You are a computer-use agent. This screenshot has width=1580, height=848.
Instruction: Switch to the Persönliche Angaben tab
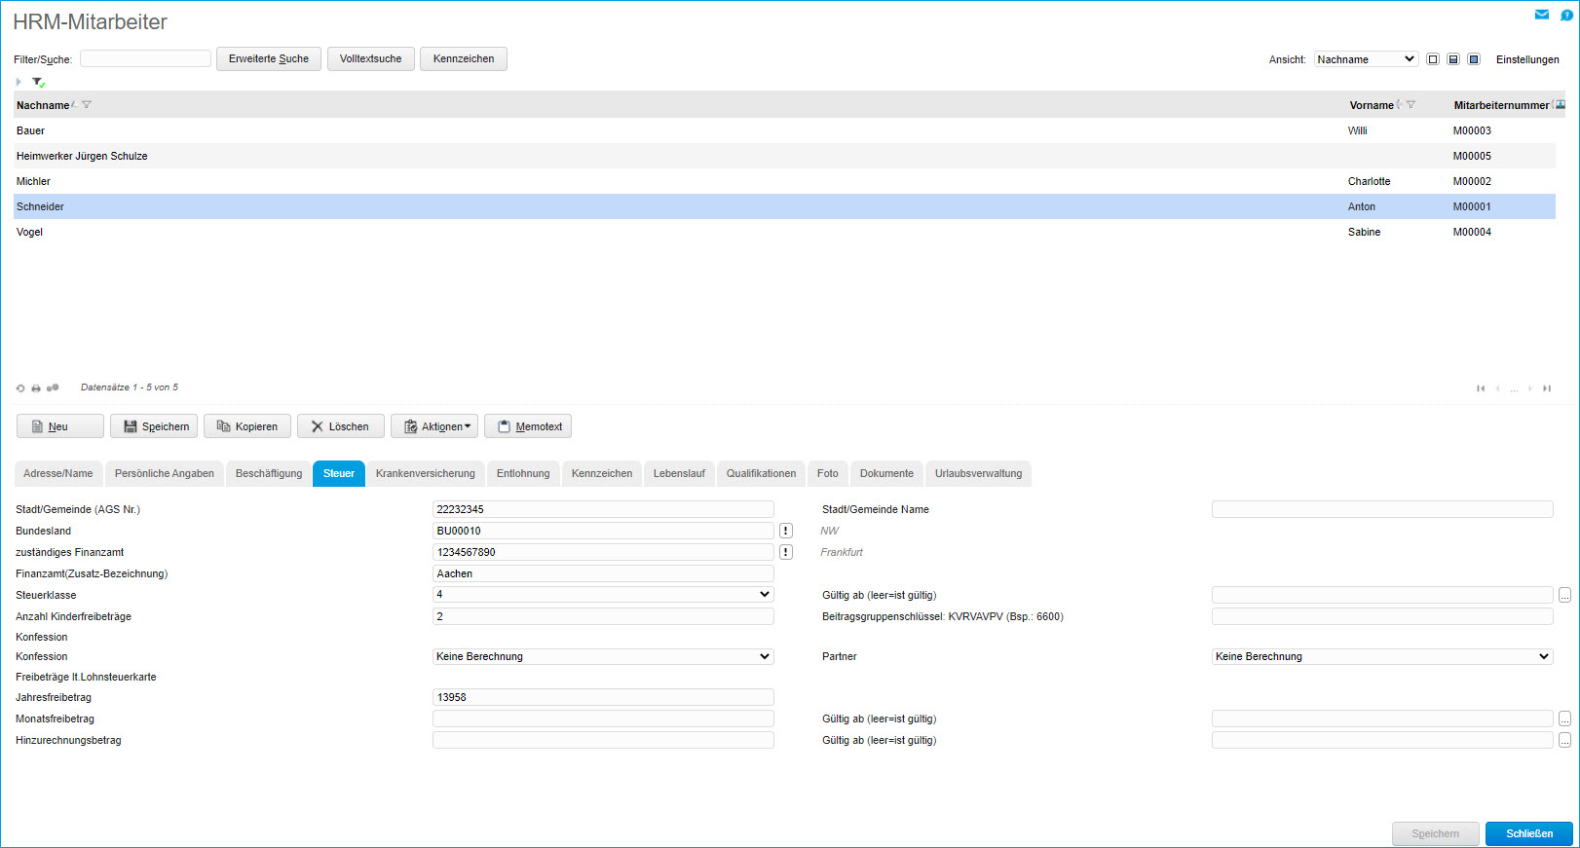pyautogui.click(x=165, y=473)
